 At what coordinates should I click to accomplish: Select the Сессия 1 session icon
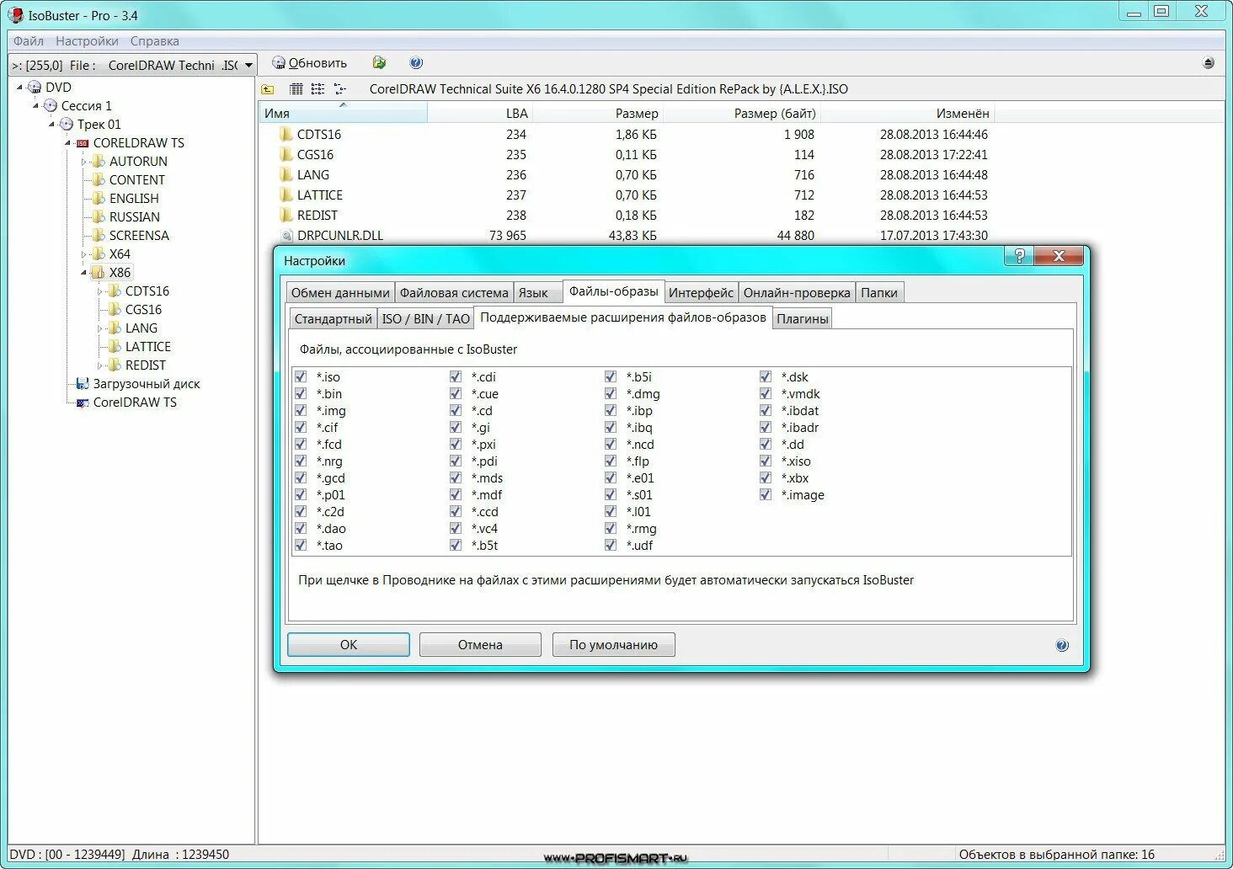(x=51, y=106)
